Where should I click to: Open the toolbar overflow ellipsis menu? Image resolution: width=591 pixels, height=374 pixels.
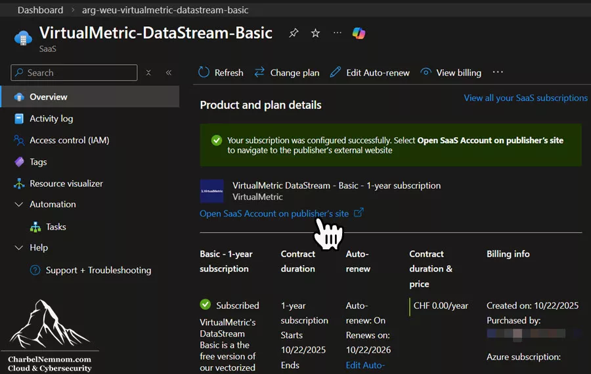tap(498, 72)
